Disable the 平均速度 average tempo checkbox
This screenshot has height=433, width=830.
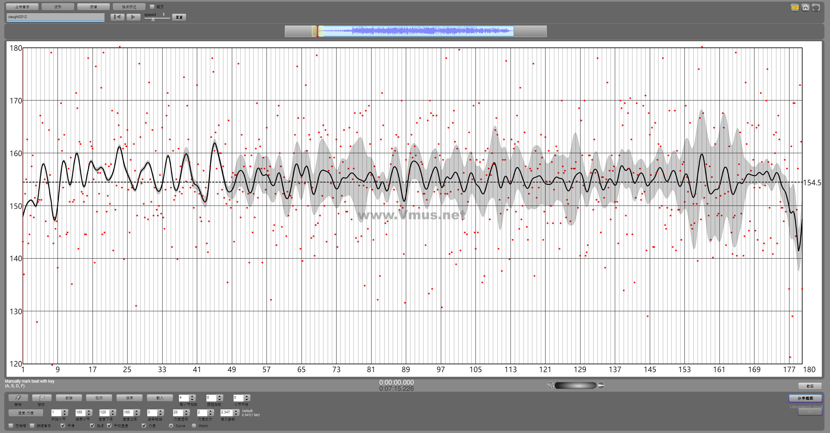(109, 425)
